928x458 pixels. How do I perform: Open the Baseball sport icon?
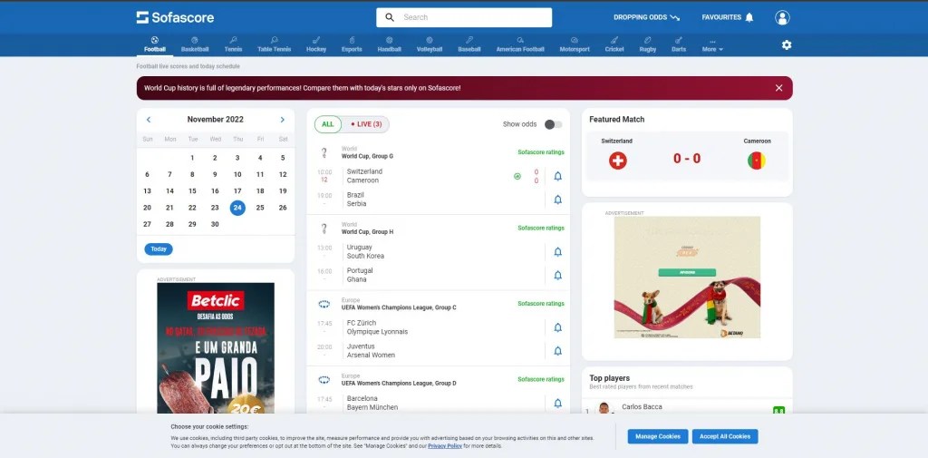469,40
